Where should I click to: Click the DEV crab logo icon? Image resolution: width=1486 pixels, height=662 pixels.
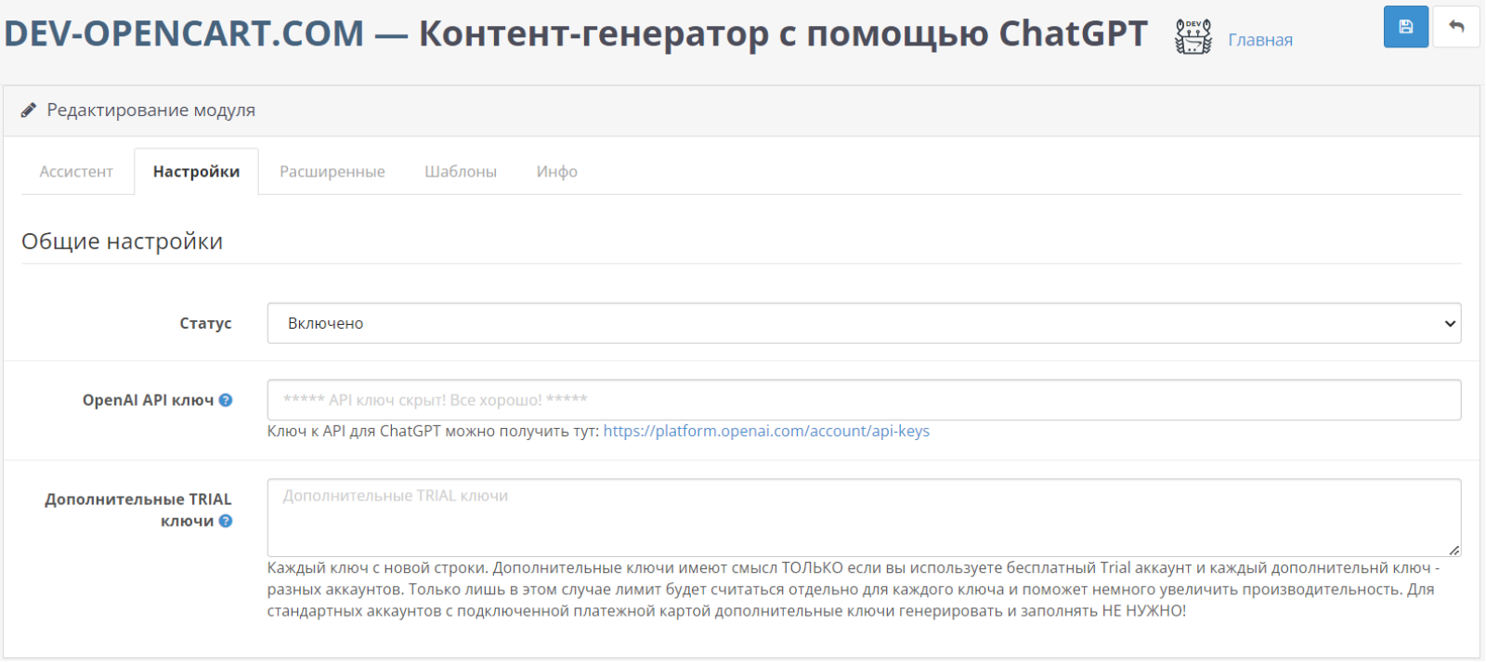(x=1193, y=36)
